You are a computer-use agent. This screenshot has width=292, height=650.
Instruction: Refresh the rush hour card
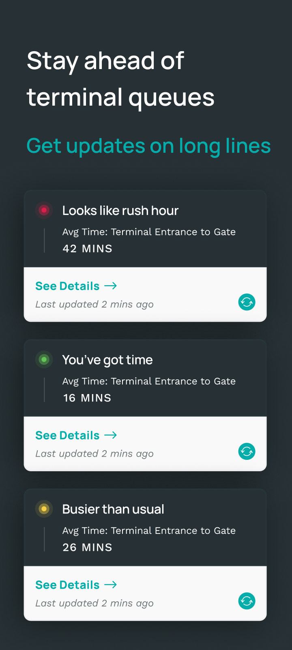pyautogui.click(x=247, y=302)
